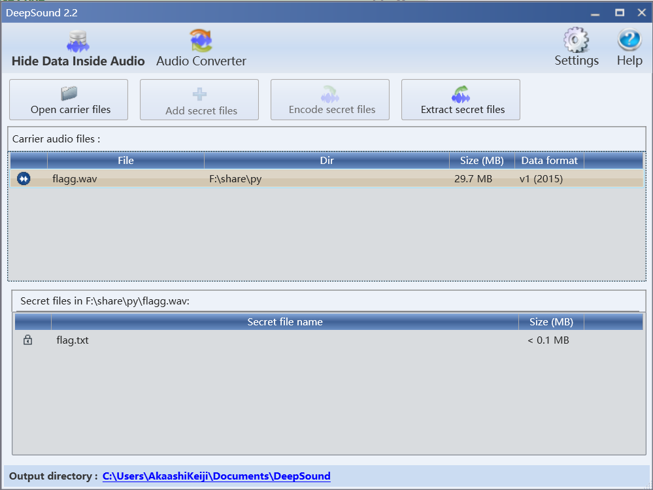Click the lock icon beside flag.txt
The height and width of the screenshot is (490, 653).
pyautogui.click(x=28, y=340)
